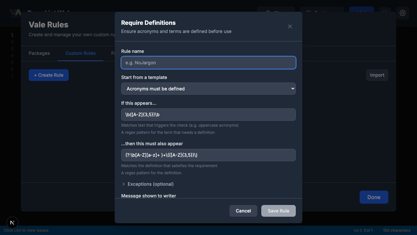
Task: Cancel the rule creation dialog
Action: pos(243,211)
